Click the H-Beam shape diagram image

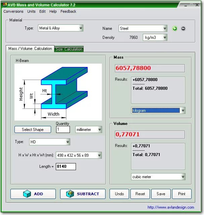click(x=58, y=92)
